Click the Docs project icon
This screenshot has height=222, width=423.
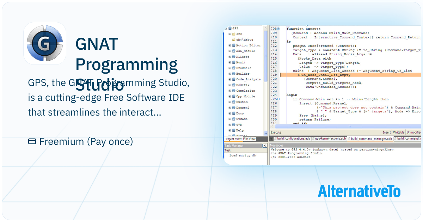click(234, 113)
